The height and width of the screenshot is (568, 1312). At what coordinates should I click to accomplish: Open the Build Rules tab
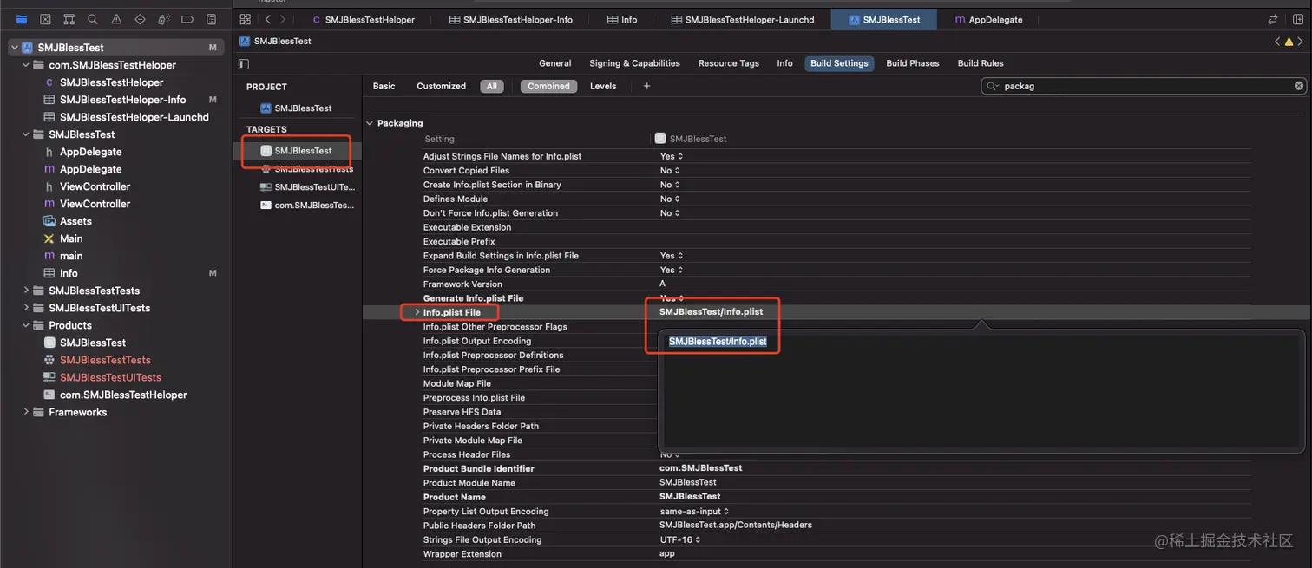point(981,63)
